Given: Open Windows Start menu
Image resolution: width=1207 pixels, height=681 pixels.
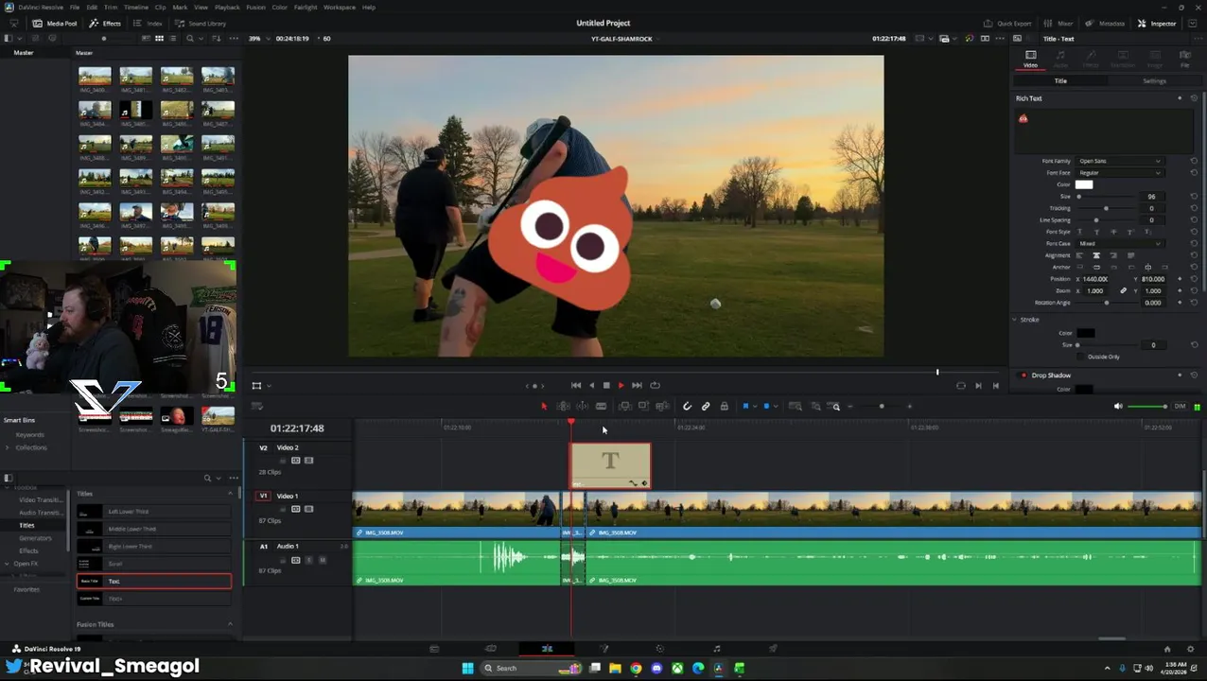Looking at the screenshot, I should (x=467, y=669).
